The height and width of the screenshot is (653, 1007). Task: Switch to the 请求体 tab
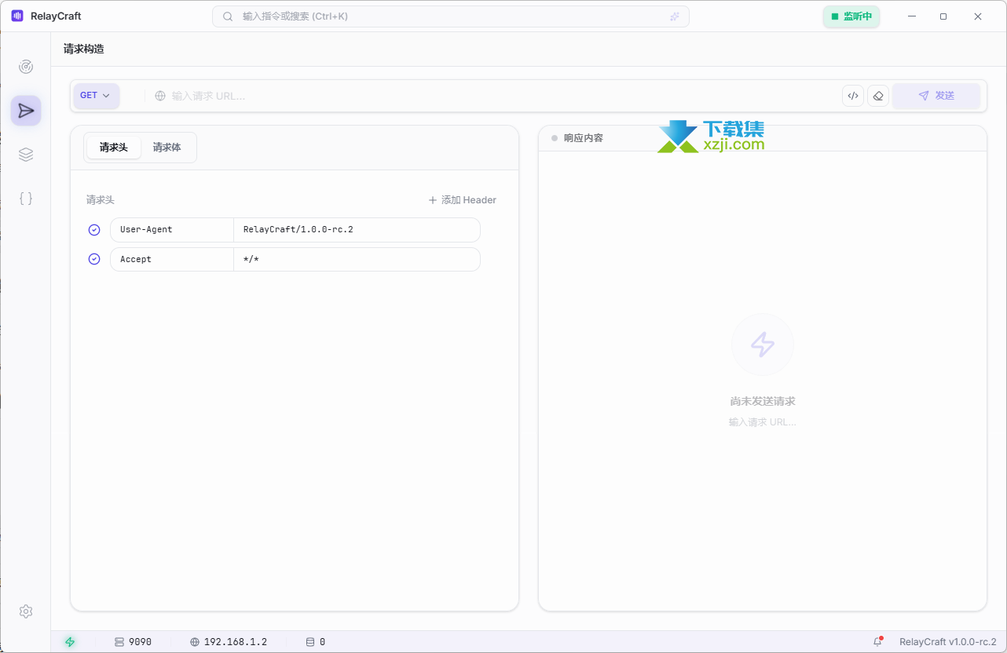pos(167,148)
